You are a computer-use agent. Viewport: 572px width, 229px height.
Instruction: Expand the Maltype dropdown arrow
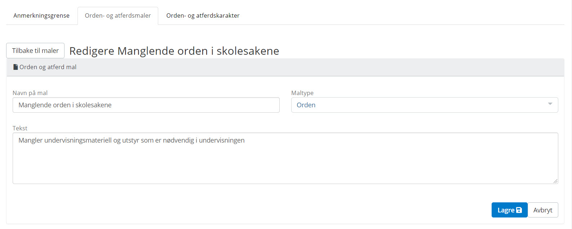(x=550, y=104)
